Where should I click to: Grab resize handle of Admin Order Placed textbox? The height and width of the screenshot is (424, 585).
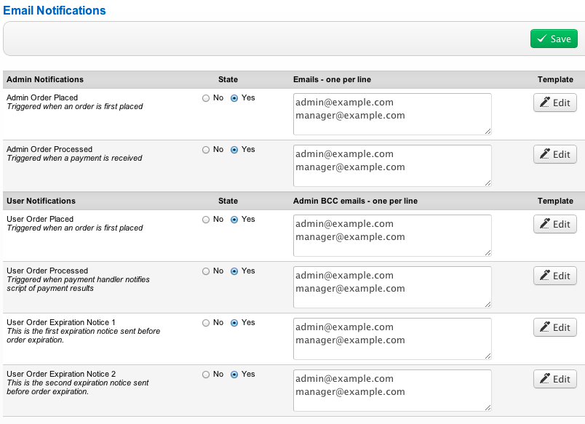coord(488,132)
